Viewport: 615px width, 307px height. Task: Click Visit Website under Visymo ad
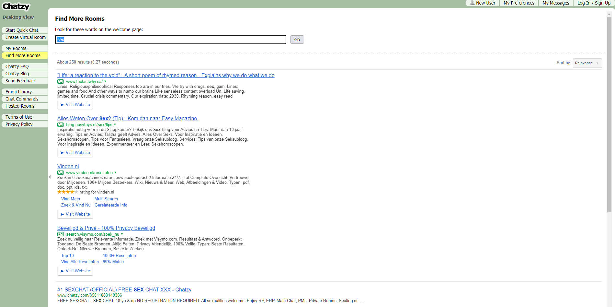point(75,271)
